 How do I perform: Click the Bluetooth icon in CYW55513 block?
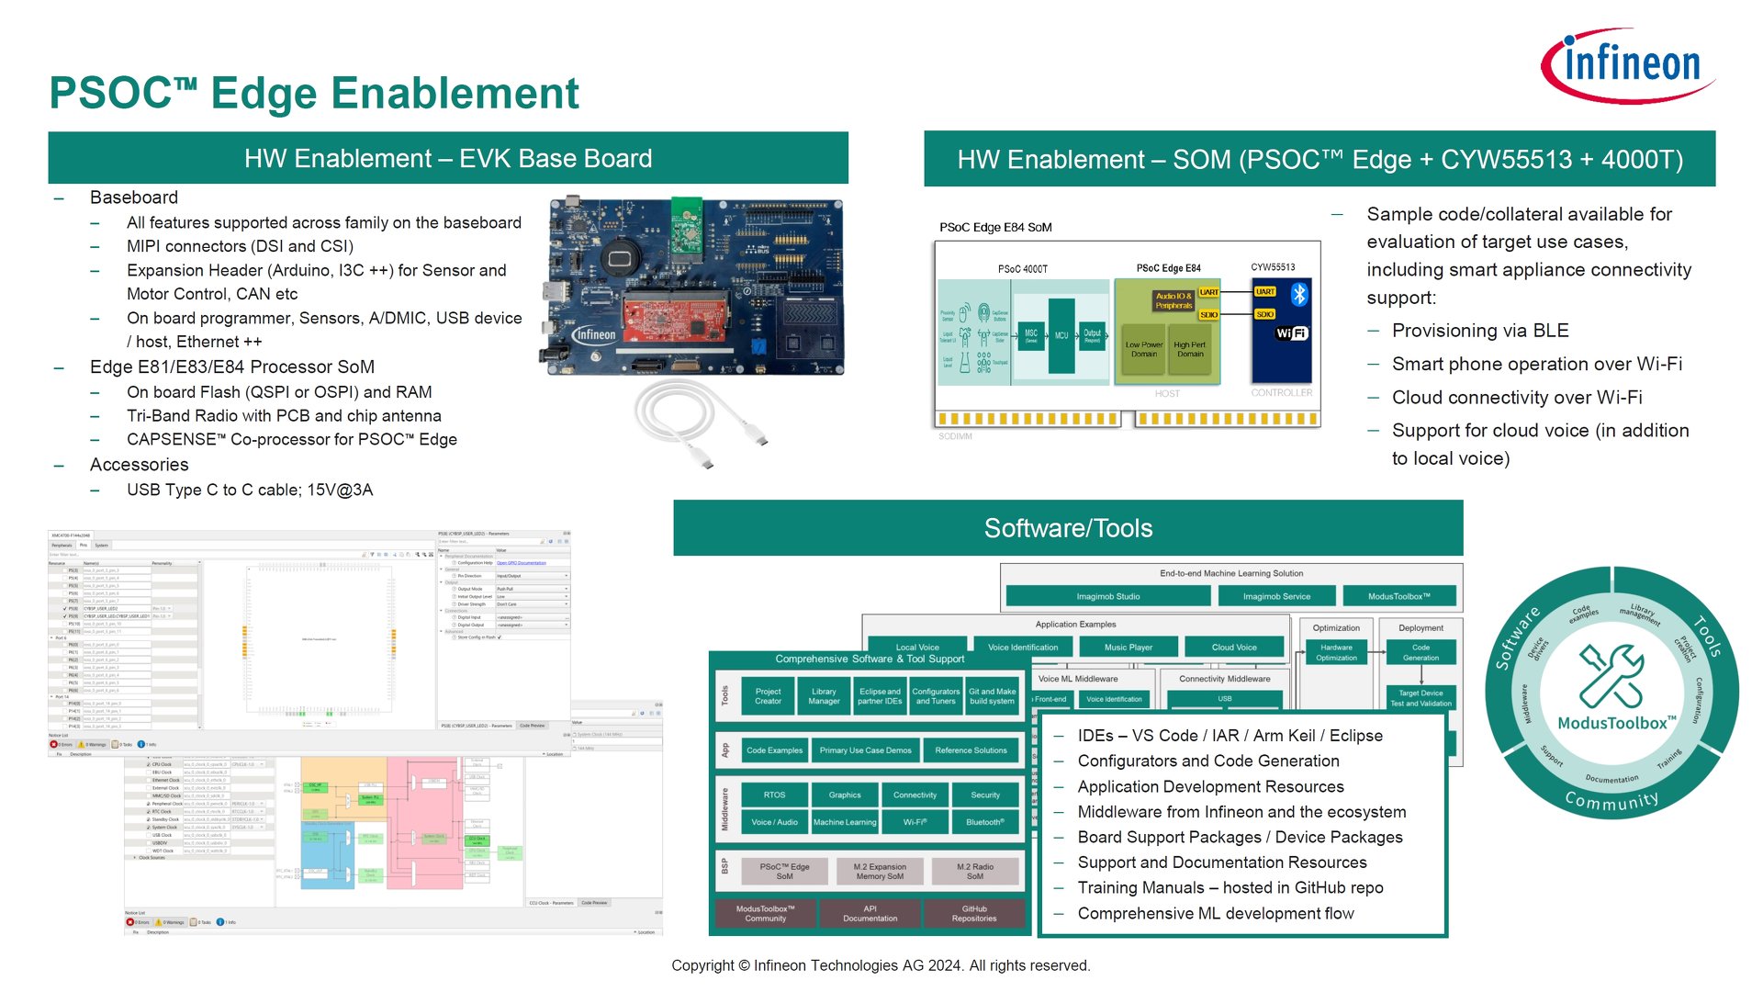click(1298, 294)
